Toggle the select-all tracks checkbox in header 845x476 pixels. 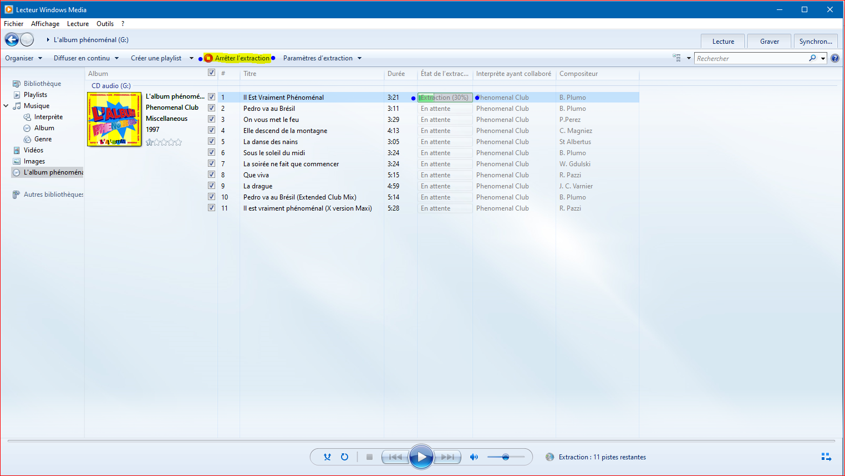(x=211, y=73)
